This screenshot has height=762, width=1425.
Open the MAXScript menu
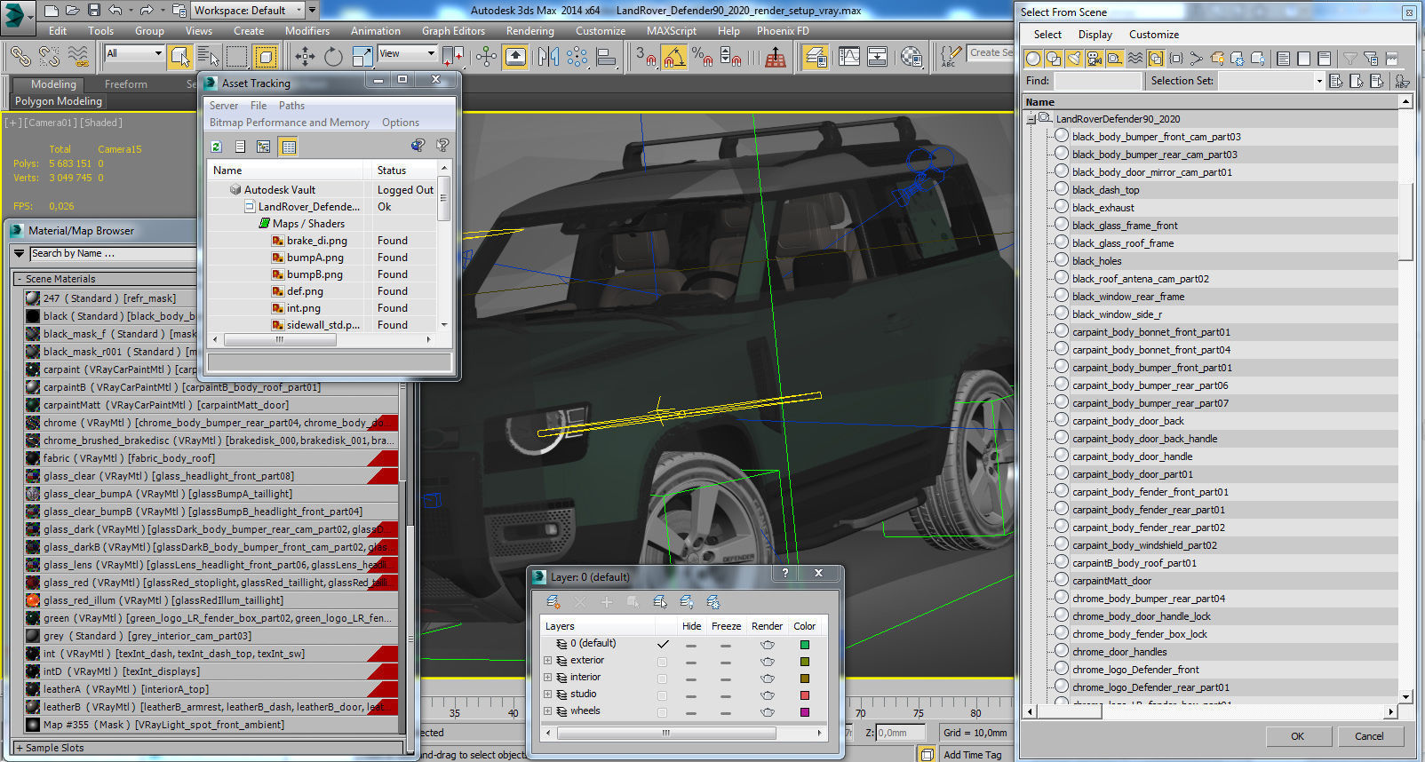[x=672, y=31]
